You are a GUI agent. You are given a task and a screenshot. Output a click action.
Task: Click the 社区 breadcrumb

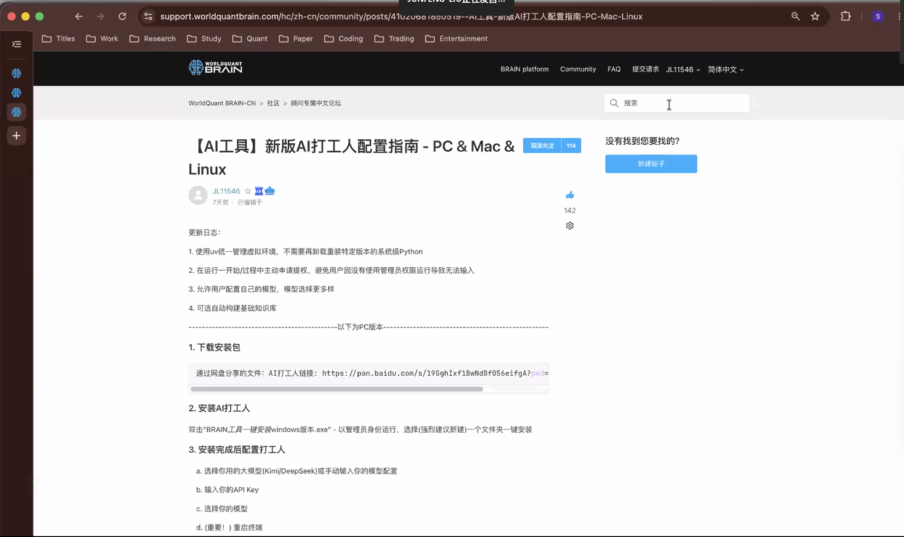coord(273,103)
